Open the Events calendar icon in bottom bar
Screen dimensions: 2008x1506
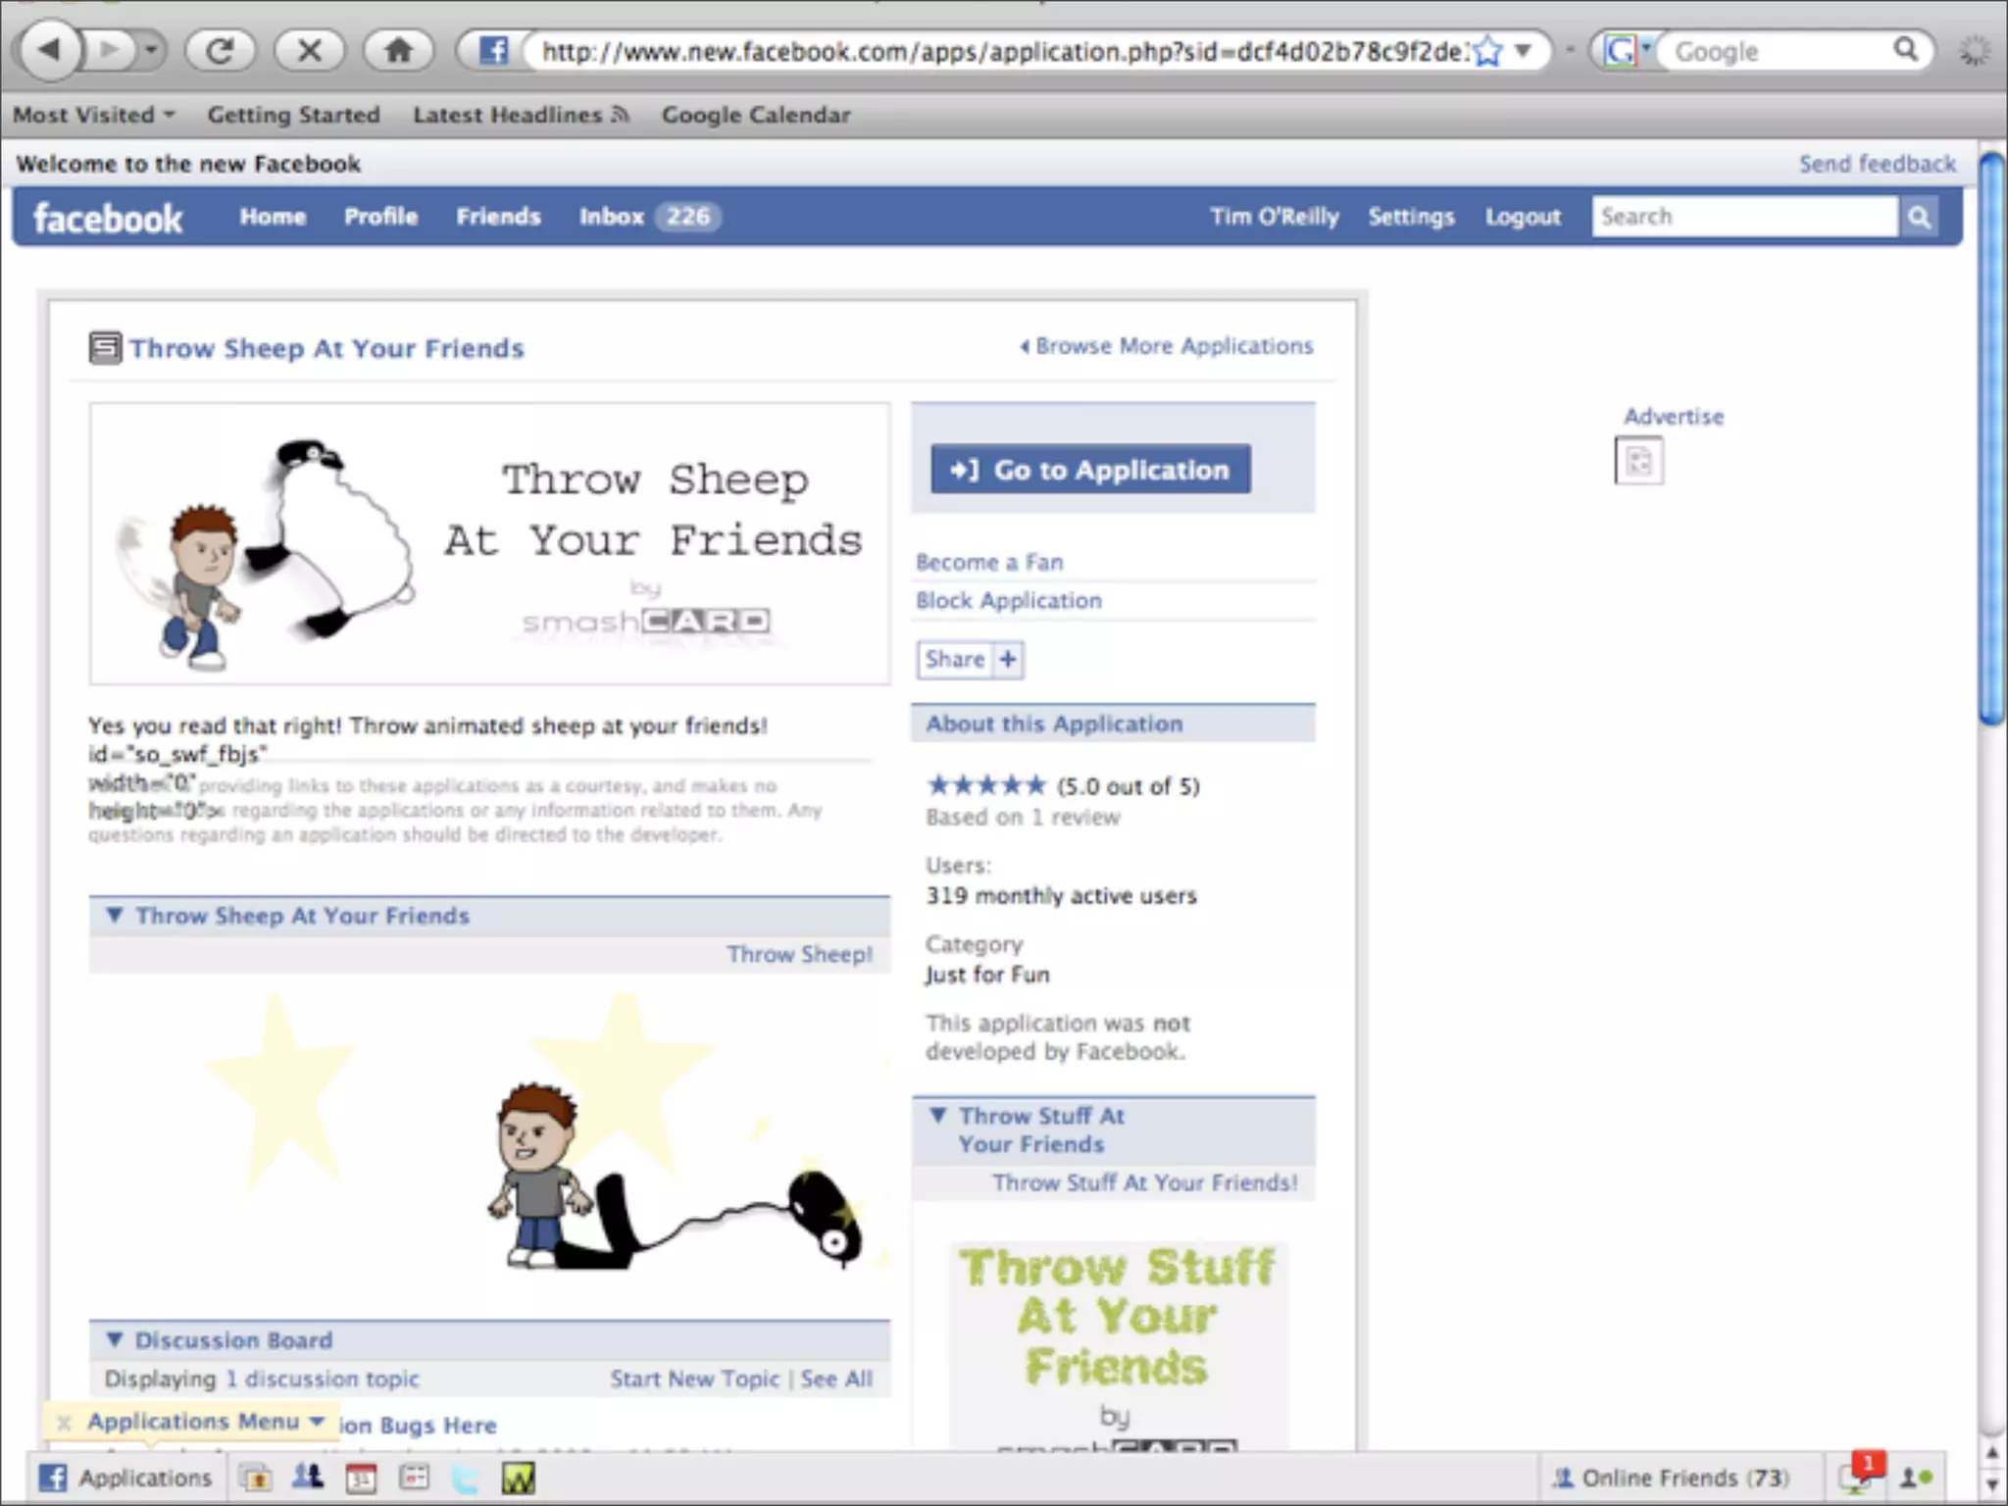click(x=362, y=1477)
